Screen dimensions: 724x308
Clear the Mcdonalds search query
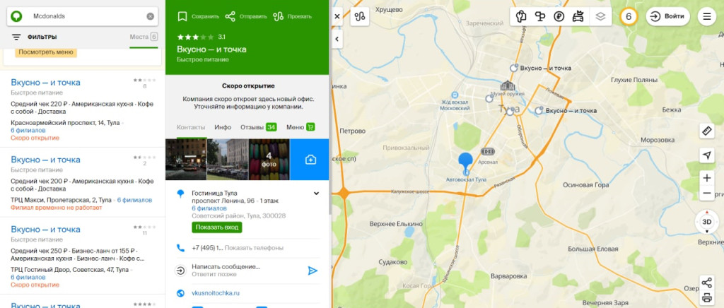coord(151,16)
